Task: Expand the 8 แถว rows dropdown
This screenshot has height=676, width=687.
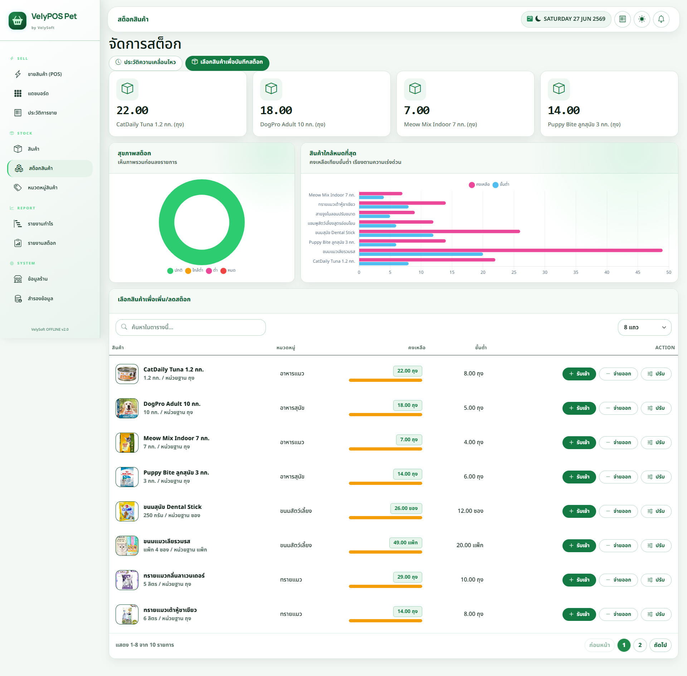Action: (x=644, y=327)
